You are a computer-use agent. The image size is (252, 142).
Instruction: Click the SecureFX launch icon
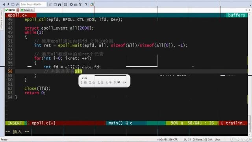[x=92, y=4]
